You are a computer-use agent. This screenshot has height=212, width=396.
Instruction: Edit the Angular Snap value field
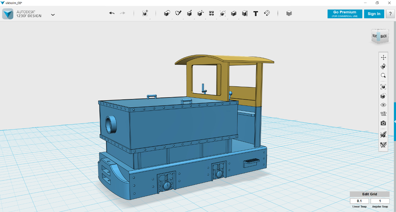(x=380, y=201)
